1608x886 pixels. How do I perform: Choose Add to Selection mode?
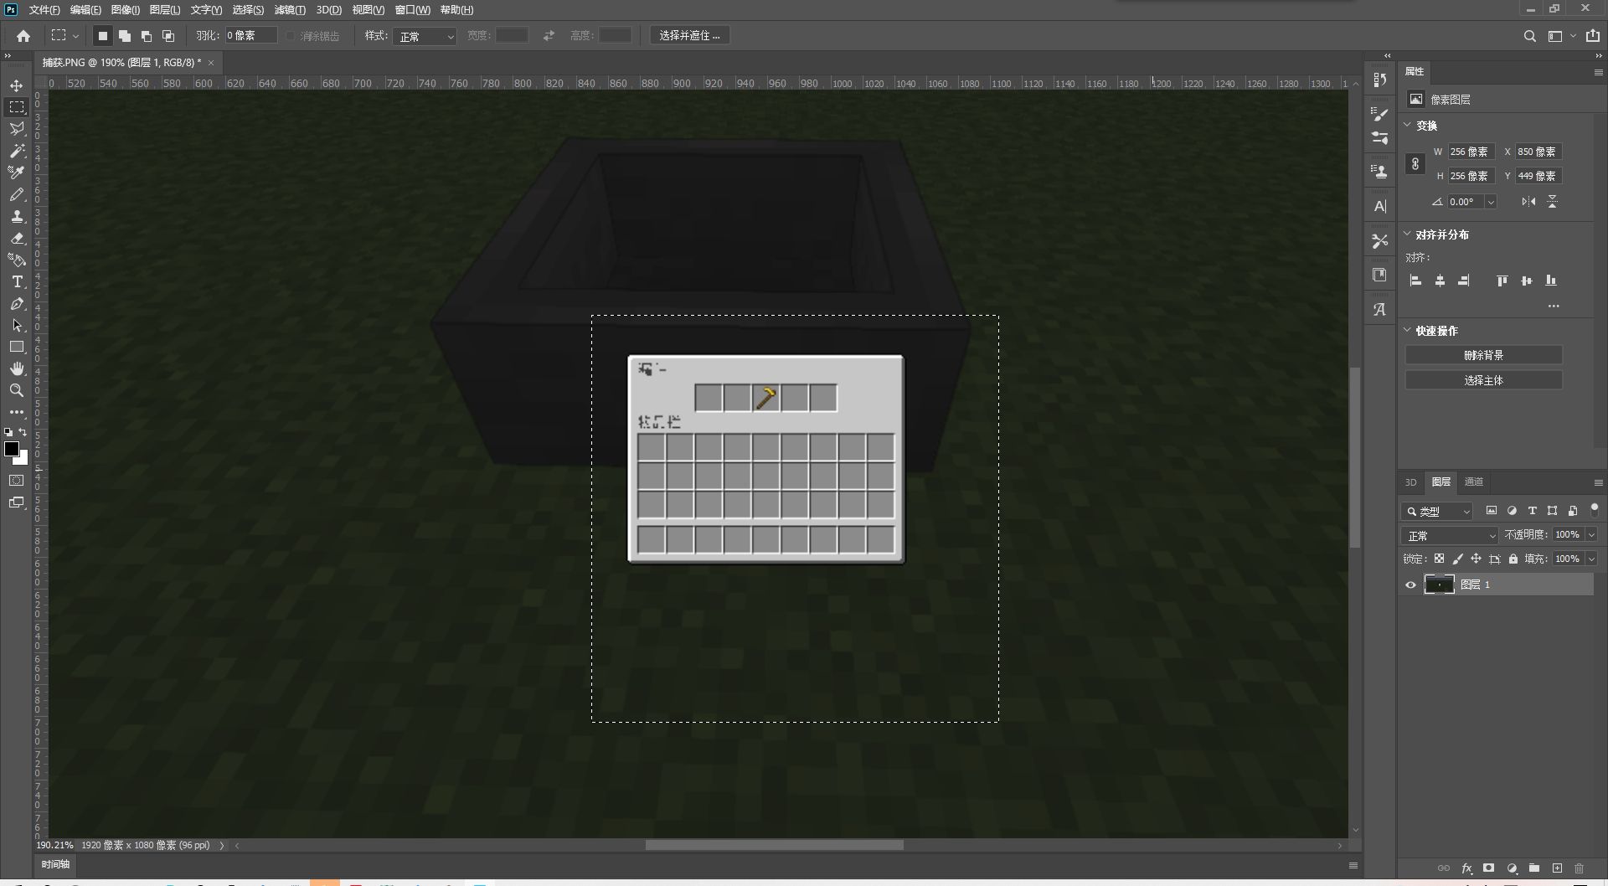(x=124, y=36)
